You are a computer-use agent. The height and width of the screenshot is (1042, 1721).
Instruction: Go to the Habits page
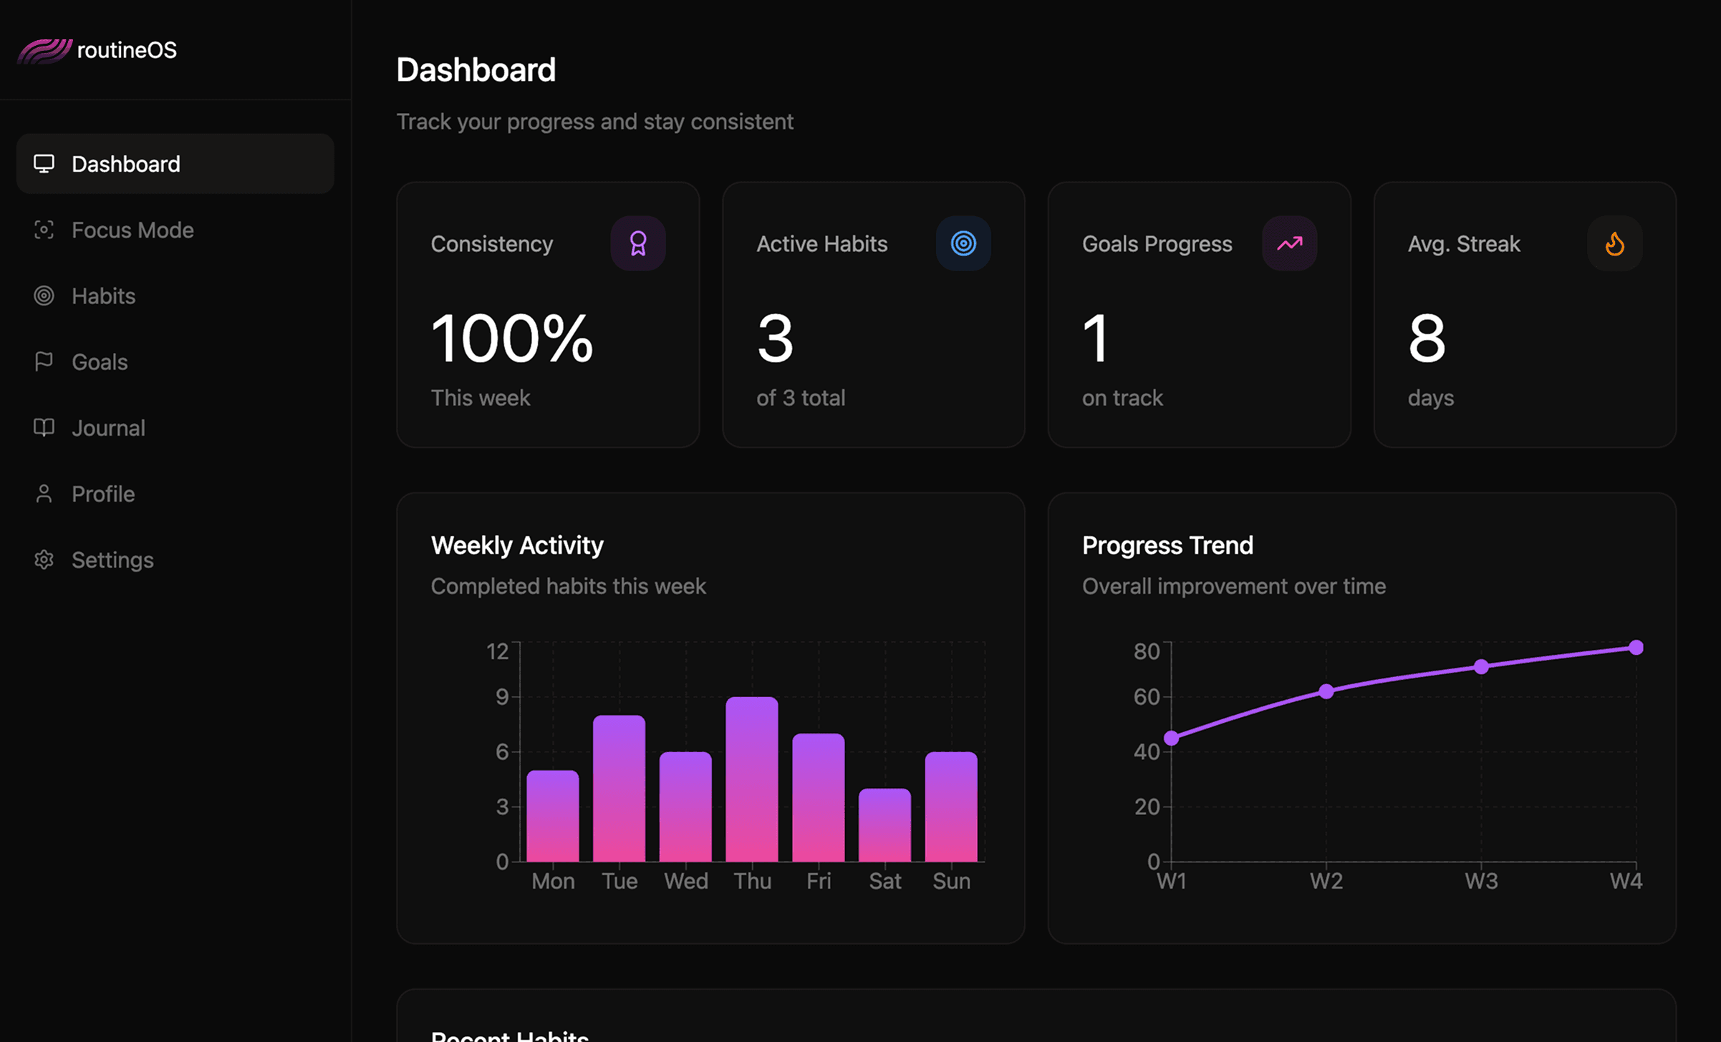[103, 296]
